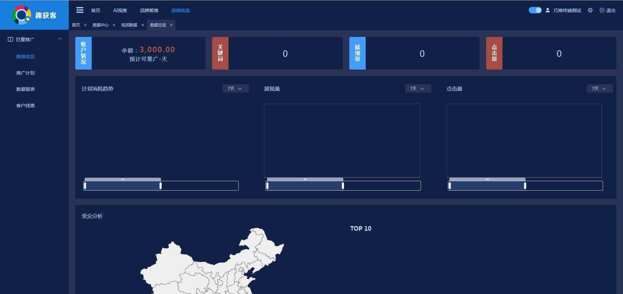
Task: Switch to the 数据中心 tab
Action: point(101,25)
